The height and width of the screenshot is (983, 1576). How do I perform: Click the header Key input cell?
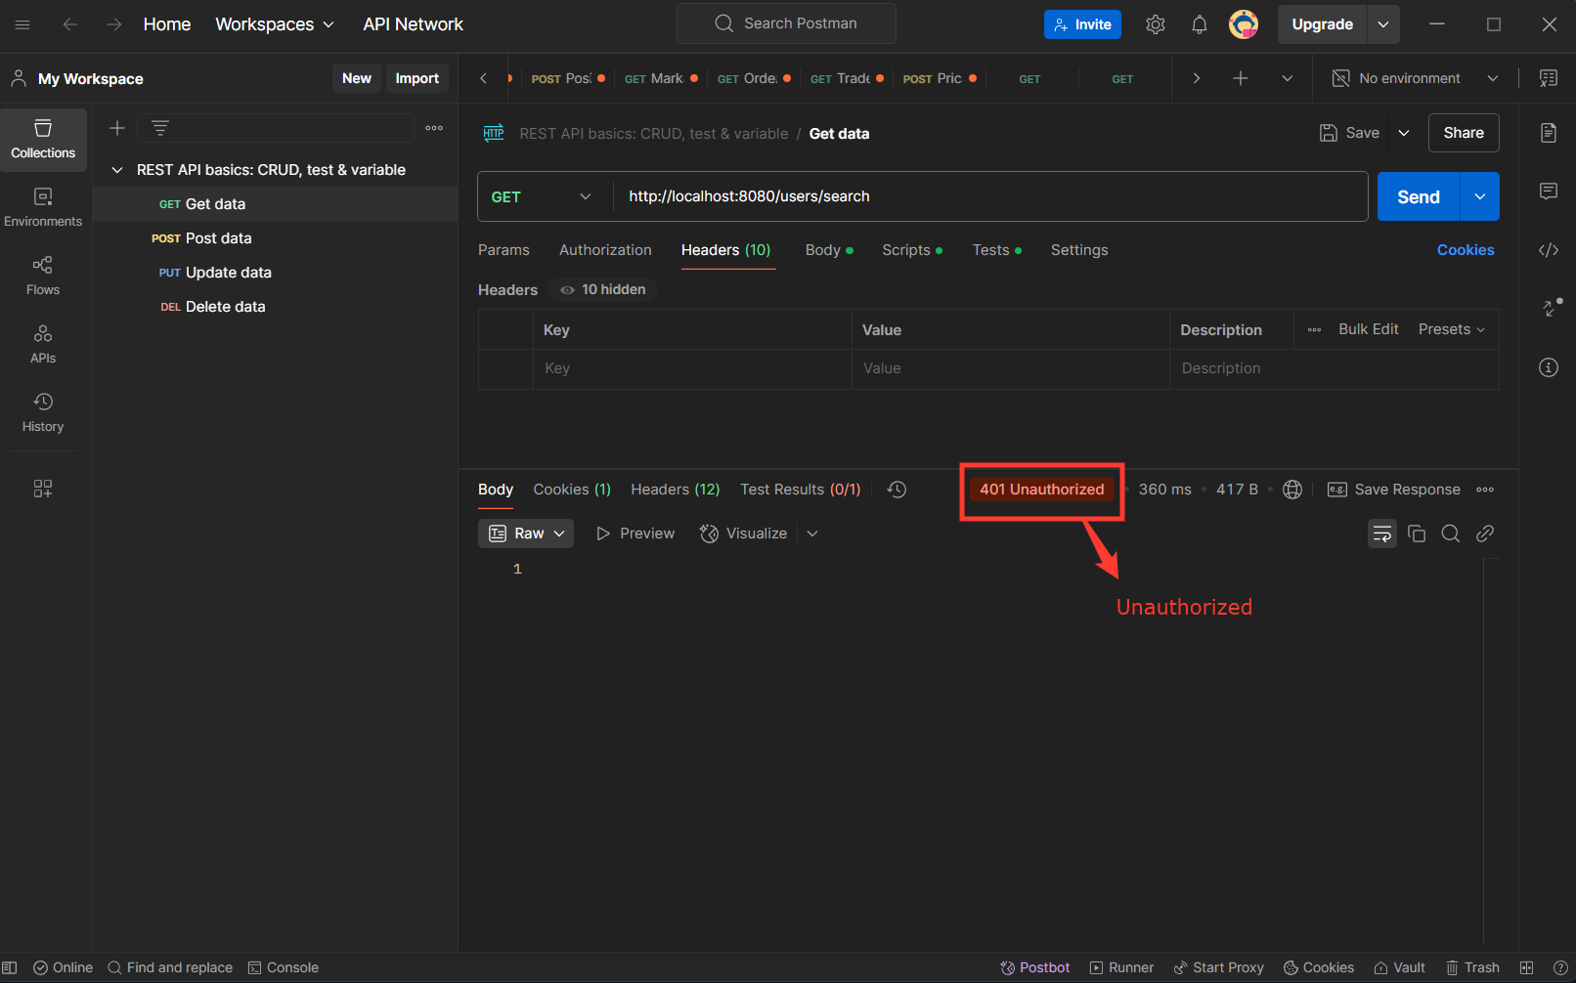[x=692, y=368]
